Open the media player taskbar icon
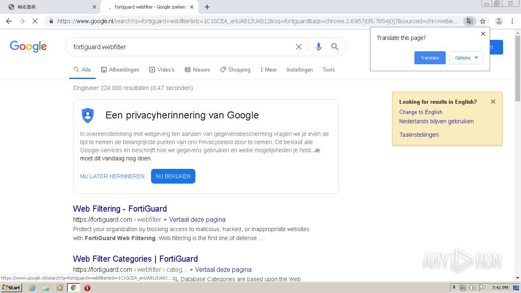Image resolution: width=521 pixels, height=293 pixels. 60,288
